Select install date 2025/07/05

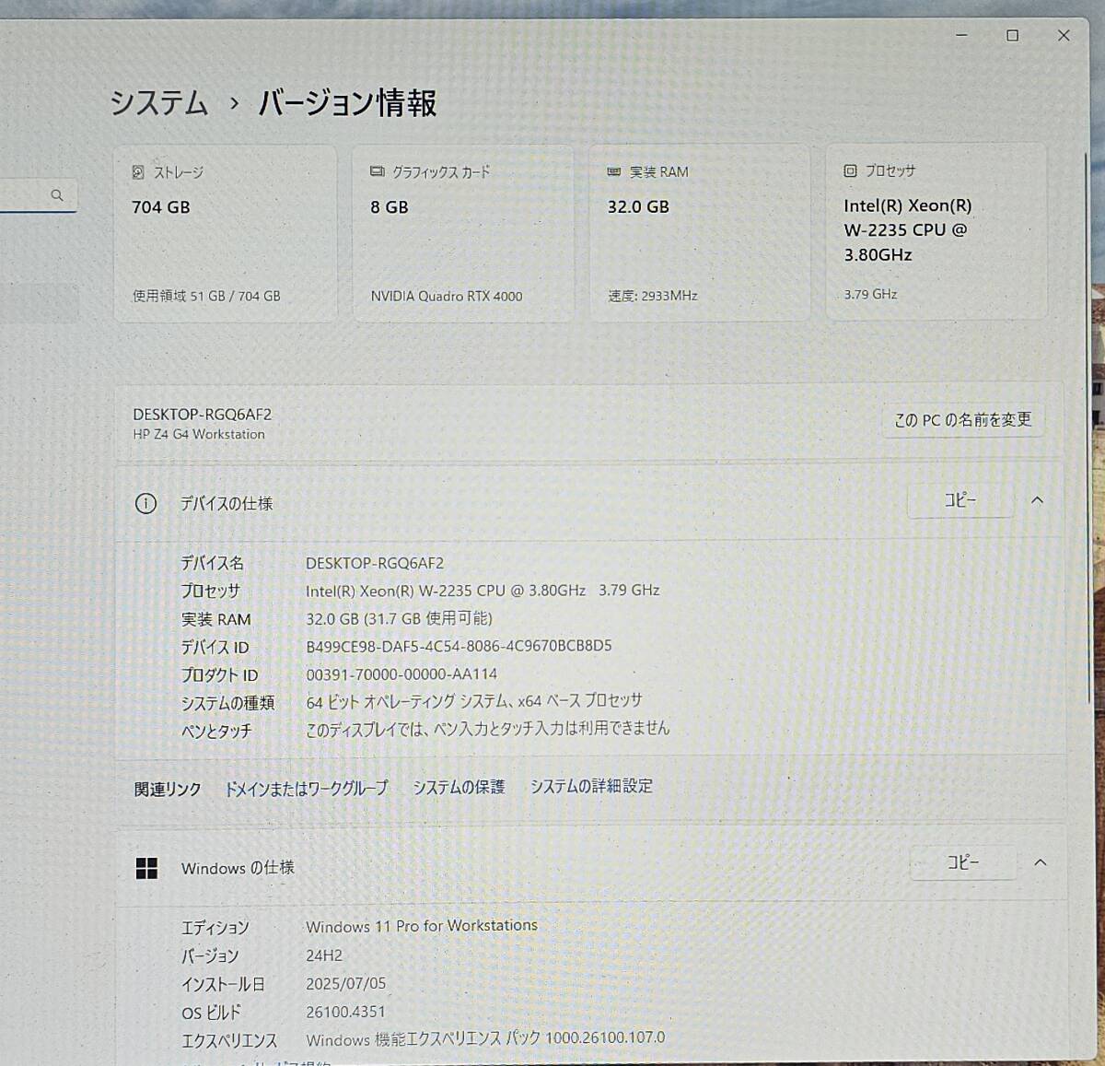[x=346, y=984]
